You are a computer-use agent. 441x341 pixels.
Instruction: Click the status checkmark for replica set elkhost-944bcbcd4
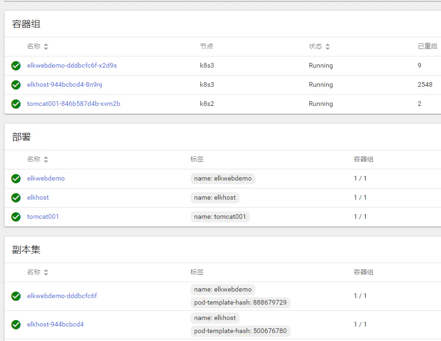point(15,324)
